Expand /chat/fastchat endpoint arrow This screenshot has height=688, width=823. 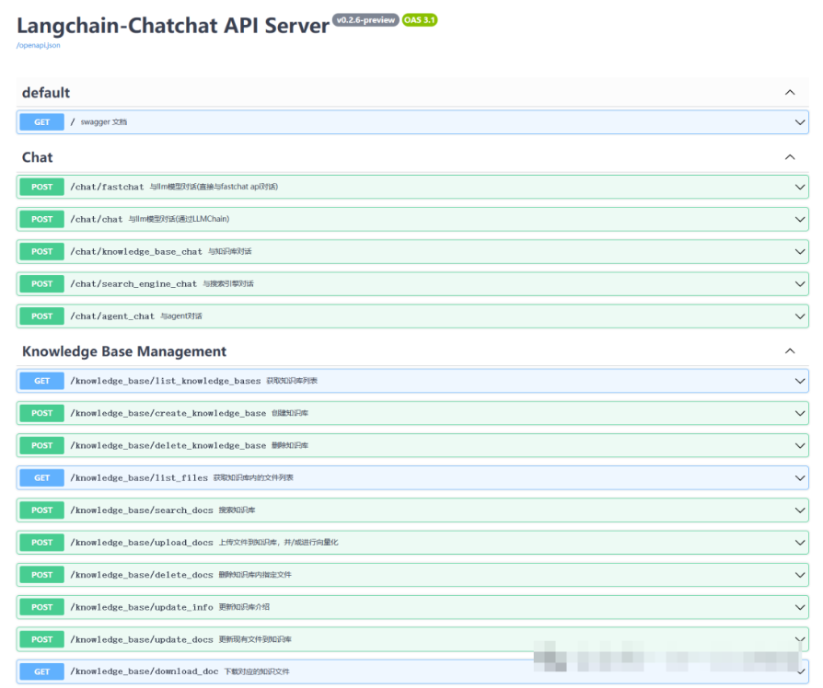click(800, 188)
